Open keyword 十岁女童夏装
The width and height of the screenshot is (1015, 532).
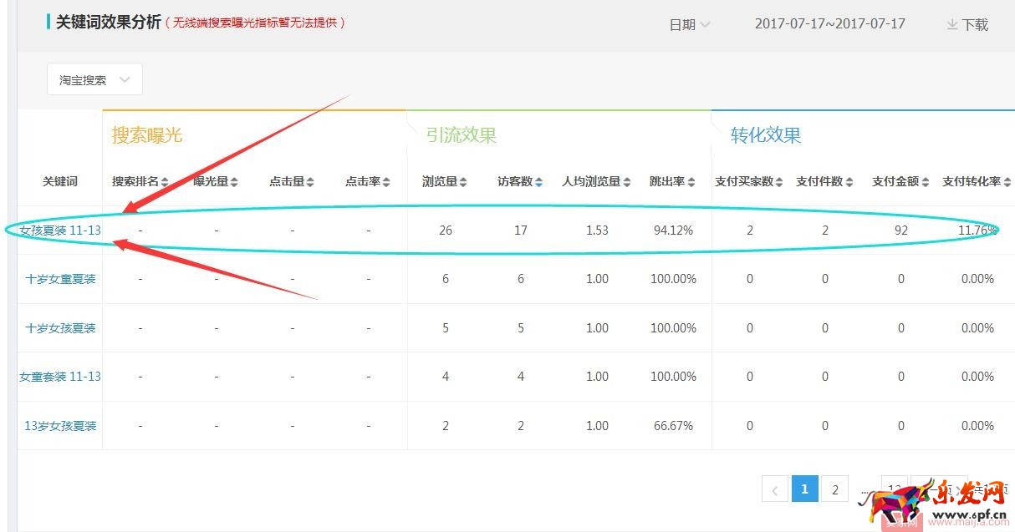59,279
